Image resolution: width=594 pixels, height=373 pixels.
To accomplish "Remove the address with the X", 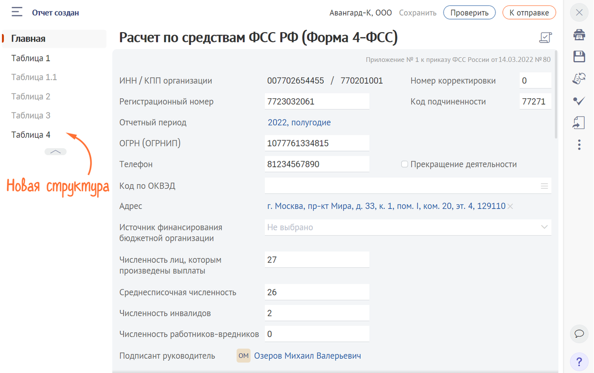I will pos(510,206).
